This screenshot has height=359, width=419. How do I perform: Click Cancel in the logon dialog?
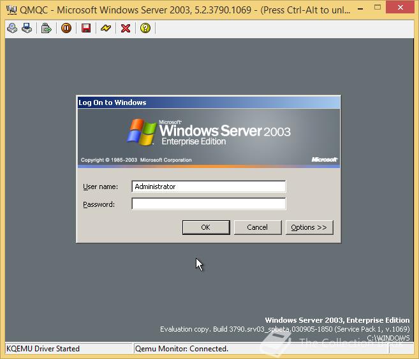coord(258,227)
